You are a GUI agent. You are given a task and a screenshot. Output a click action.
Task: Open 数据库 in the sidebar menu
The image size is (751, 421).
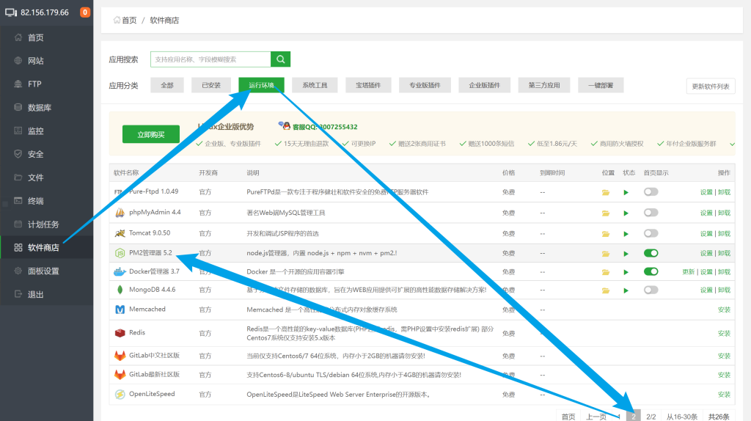pyautogui.click(x=40, y=108)
